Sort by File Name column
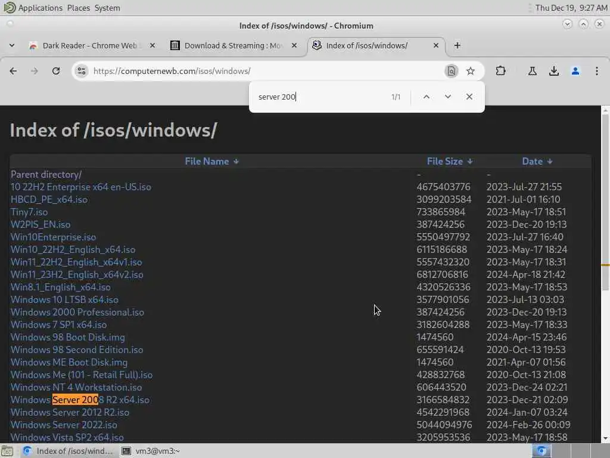The width and height of the screenshot is (610, 458). click(211, 161)
